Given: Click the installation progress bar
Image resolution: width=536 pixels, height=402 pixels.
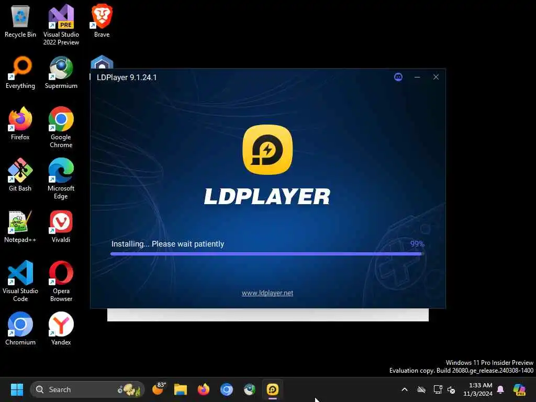Looking at the screenshot, I should [x=267, y=254].
